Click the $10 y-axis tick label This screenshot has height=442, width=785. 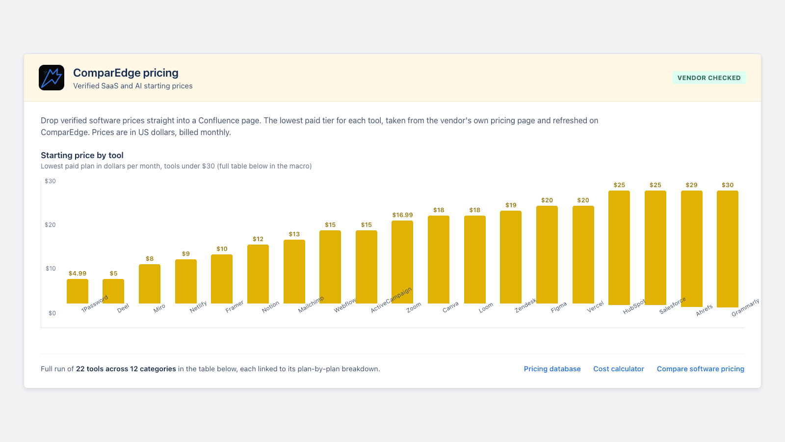[51, 269]
